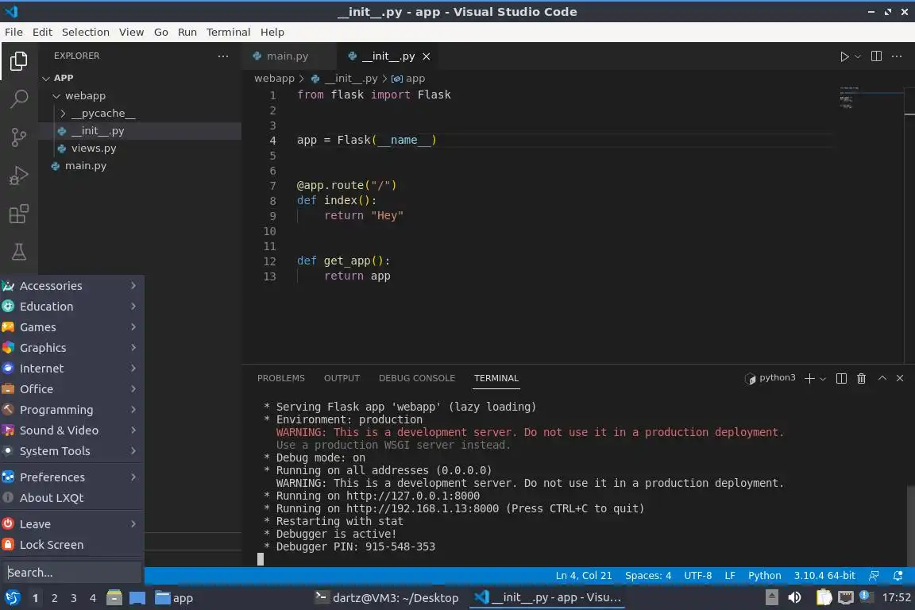
Task: Open Explorer Views and More Actions ellipsis
Action: (x=223, y=56)
